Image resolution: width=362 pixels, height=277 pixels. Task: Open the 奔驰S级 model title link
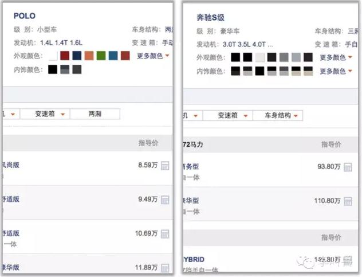pyautogui.click(x=210, y=17)
